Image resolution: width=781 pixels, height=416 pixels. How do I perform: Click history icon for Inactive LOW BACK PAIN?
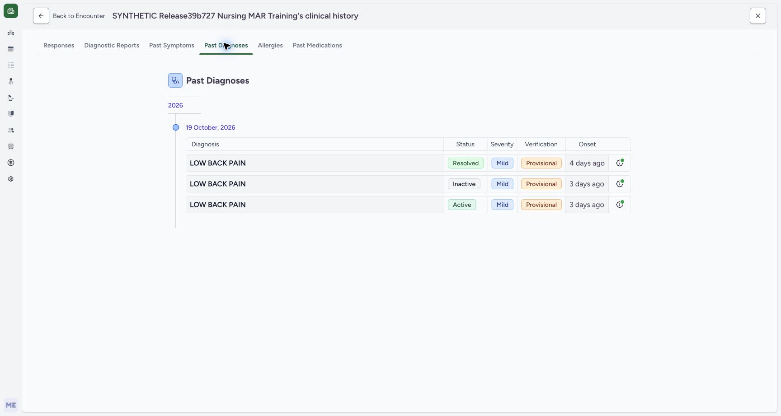[620, 184]
